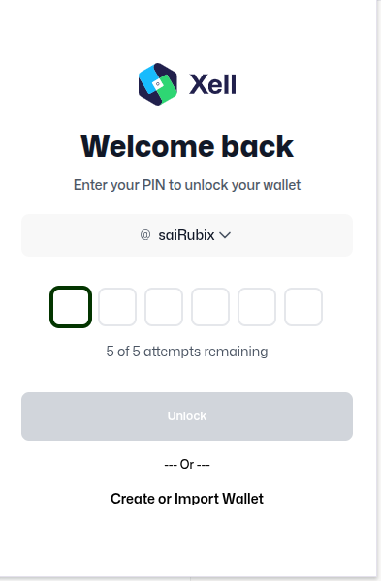
Task: Click the Xell wordmark text
Action: (212, 84)
